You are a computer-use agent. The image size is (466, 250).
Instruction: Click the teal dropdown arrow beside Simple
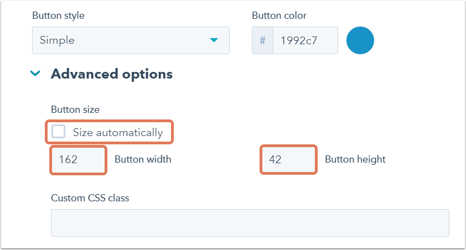pyautogui.click(x=214, y=40)
